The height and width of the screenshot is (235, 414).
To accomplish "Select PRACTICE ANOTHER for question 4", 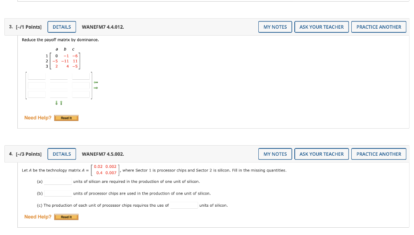I will tap(378, 154).
